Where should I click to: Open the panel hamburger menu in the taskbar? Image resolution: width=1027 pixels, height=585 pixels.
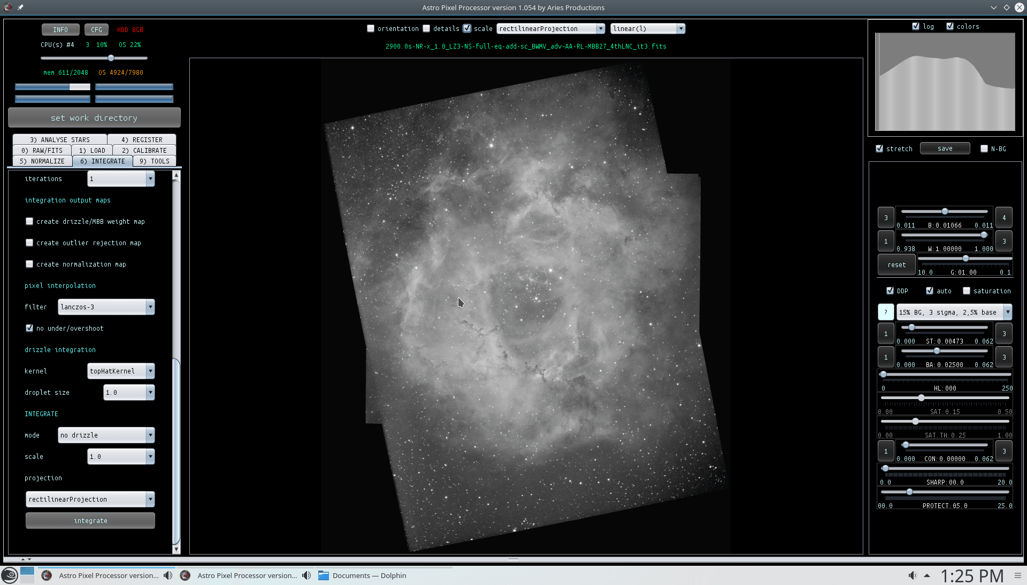(x=1018, y=575)
